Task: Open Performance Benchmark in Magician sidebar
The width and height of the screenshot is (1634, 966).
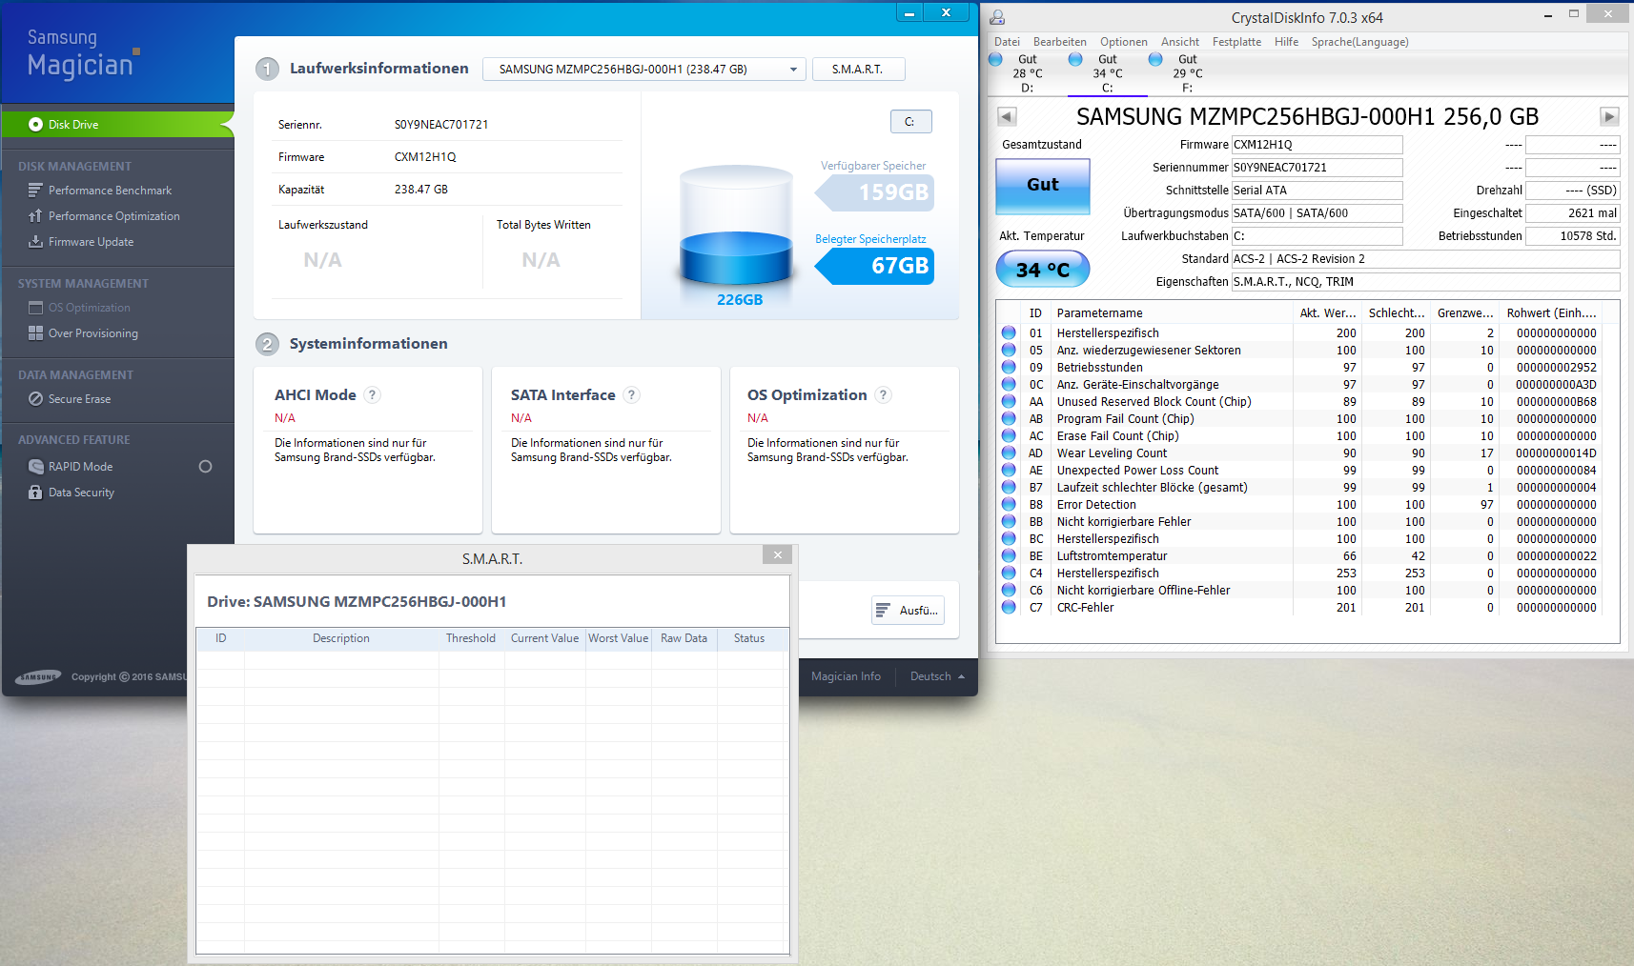Action: pos(110,191)
